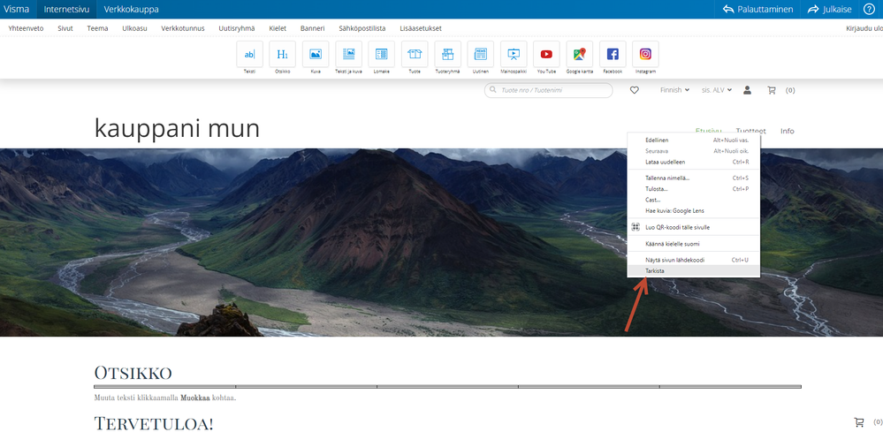Open the Info navigation link
Viewport: 883px width, 432px height.
[787, 131]
